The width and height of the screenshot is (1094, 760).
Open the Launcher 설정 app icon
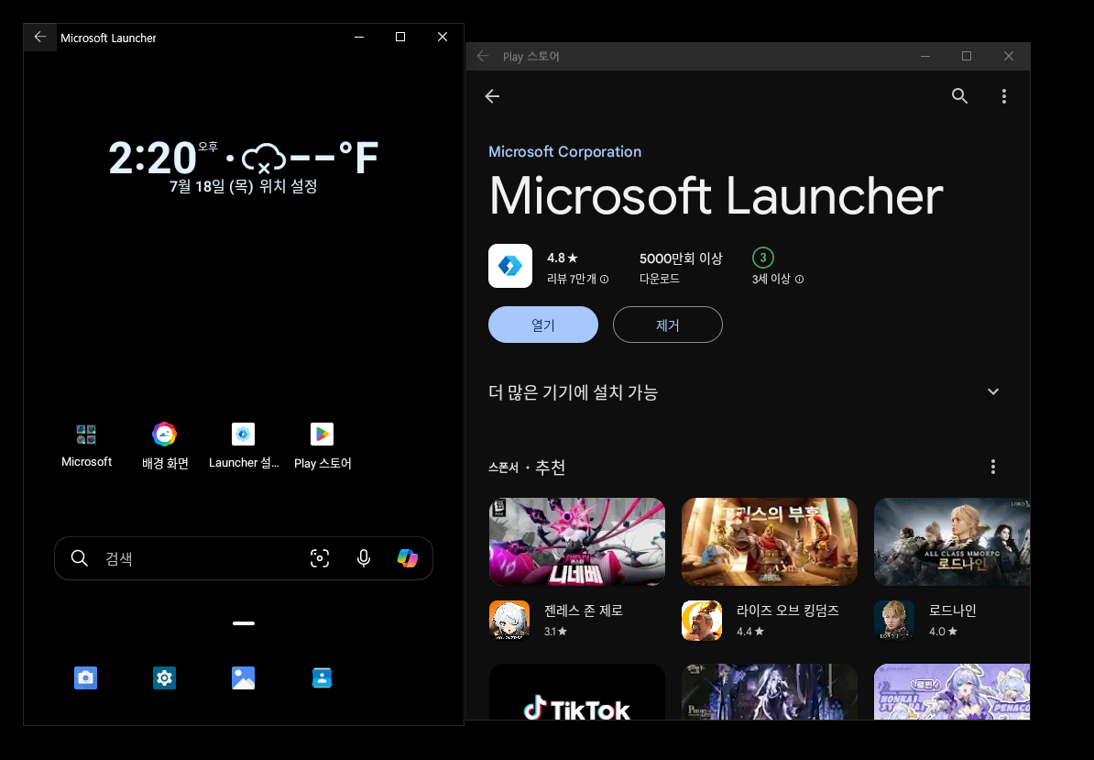[244, 434]
